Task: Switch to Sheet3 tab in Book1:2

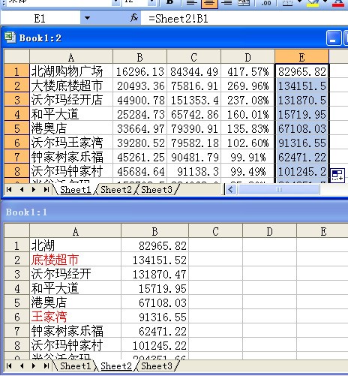Action: (x=157, y=190)
